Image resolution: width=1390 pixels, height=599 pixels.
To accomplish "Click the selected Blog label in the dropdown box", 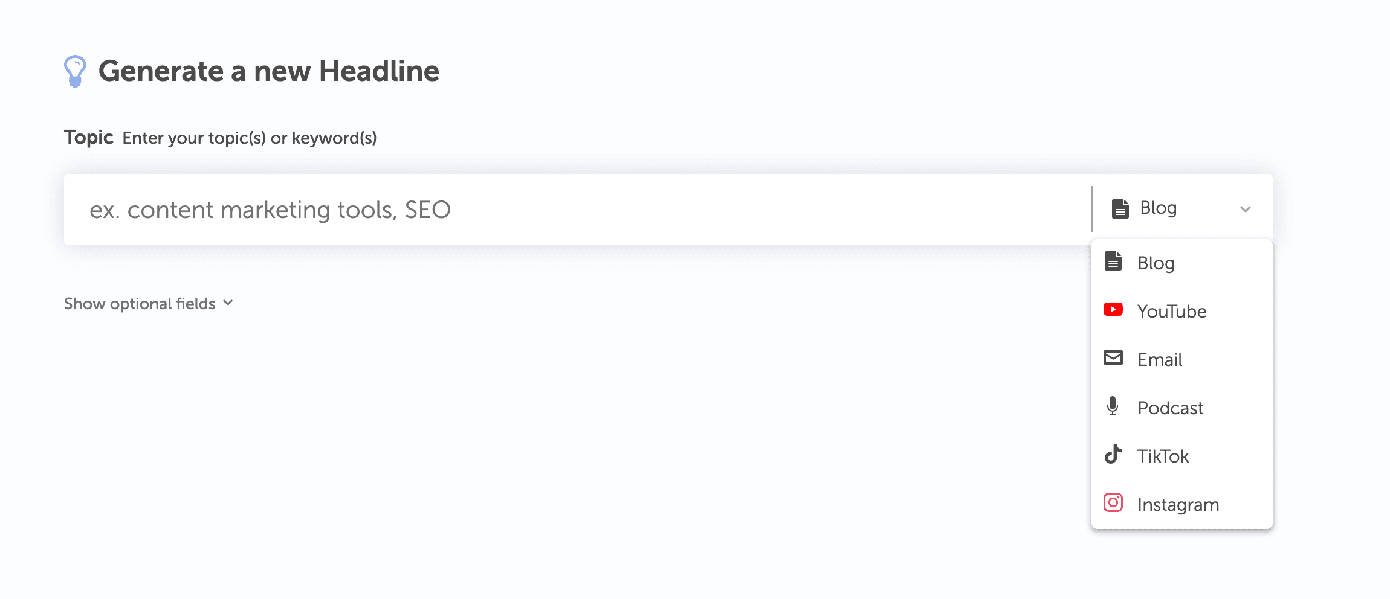I will coord(1158,208).
